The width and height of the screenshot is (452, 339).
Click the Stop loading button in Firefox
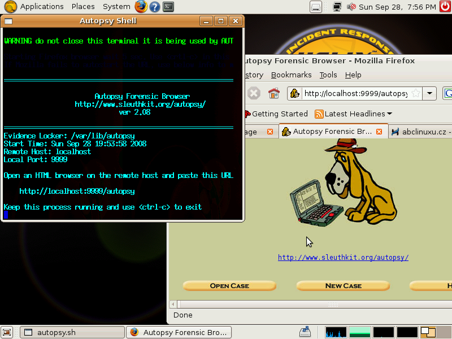[x=254, y=93]
